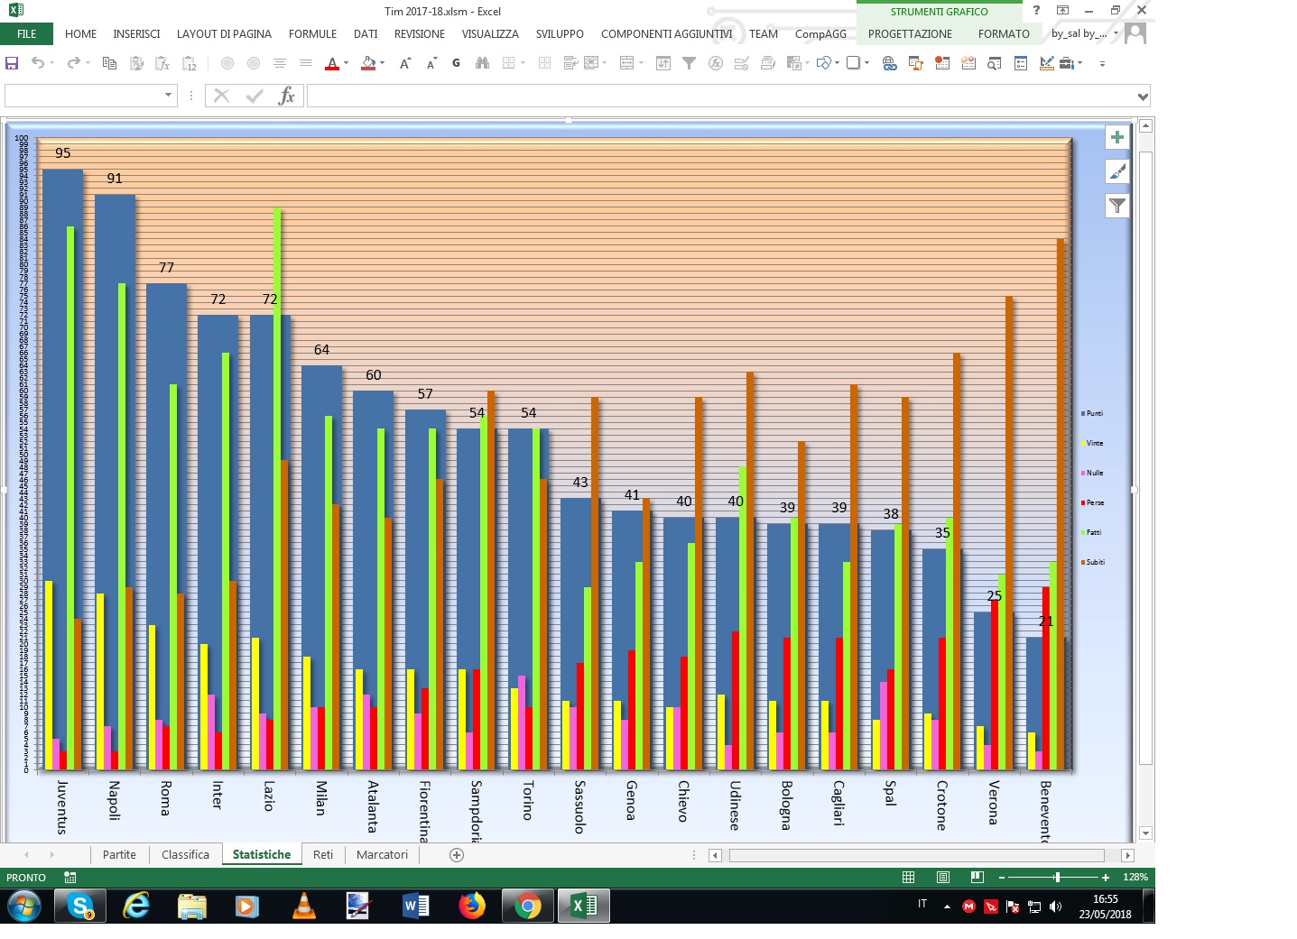Open the Name Box dropdown
1297x939 pixels.
(x=168, y=96)
